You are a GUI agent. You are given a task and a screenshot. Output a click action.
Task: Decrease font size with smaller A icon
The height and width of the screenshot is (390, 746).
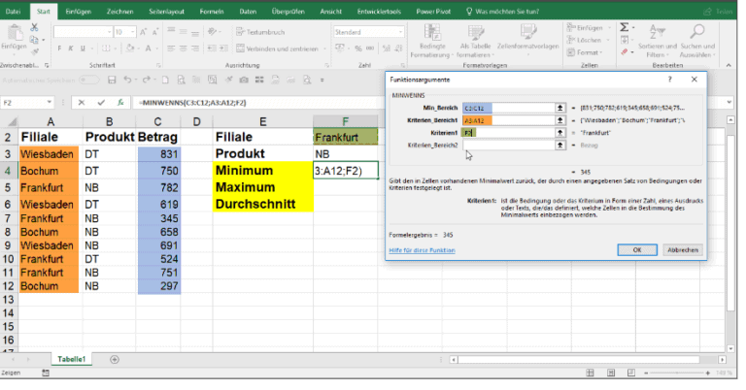point(155,32)
